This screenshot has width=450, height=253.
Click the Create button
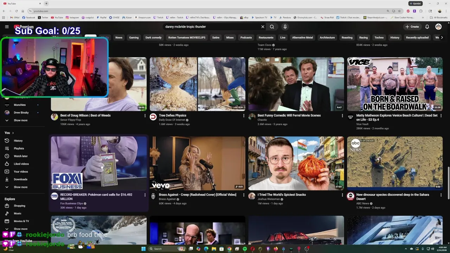(412, 27)
